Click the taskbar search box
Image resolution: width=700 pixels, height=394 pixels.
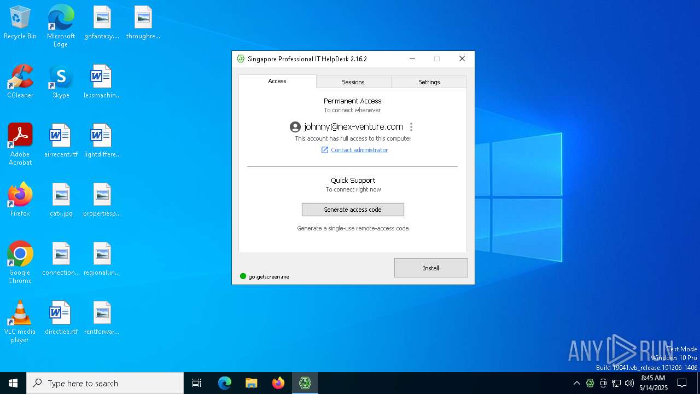tap(105, 383)
